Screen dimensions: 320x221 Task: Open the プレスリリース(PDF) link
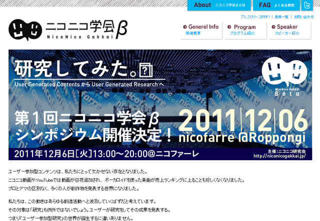tap(255, 17)
